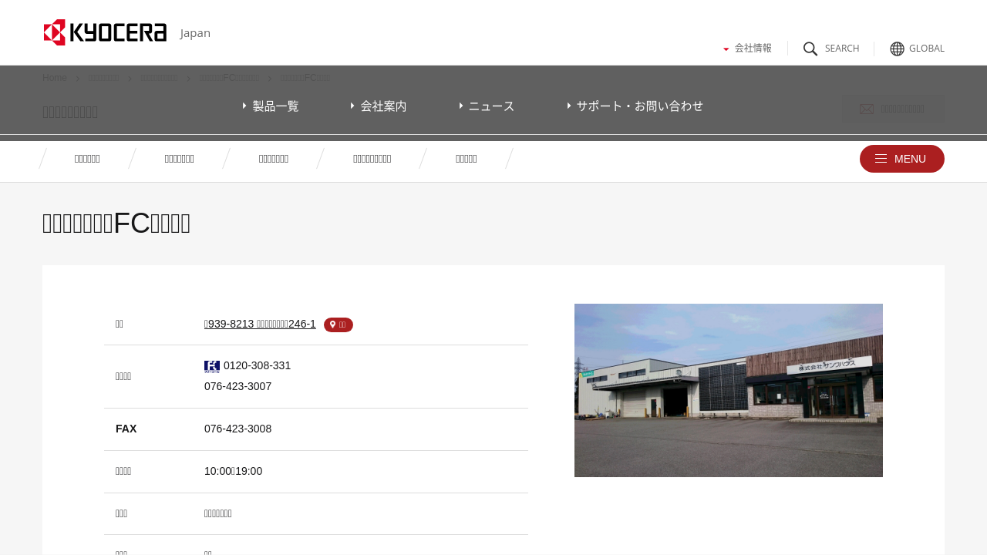
Task: Click the free-dial phone icon
Action: (x=212, y=366)
